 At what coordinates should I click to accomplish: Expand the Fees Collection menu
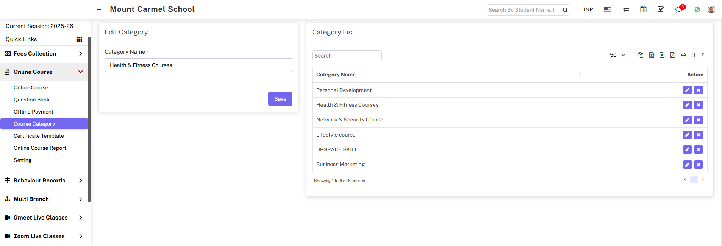click(44, 54)
